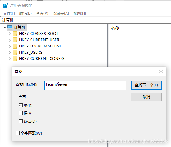Select the HKEY_CLASSES_ROOT tree label

point(39,34)
